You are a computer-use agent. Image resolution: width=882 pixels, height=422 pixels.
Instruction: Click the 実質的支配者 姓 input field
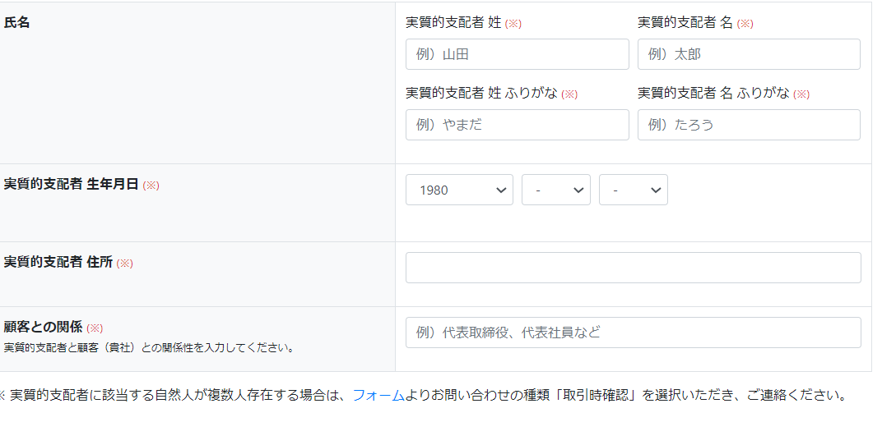(x=517, y=54)
